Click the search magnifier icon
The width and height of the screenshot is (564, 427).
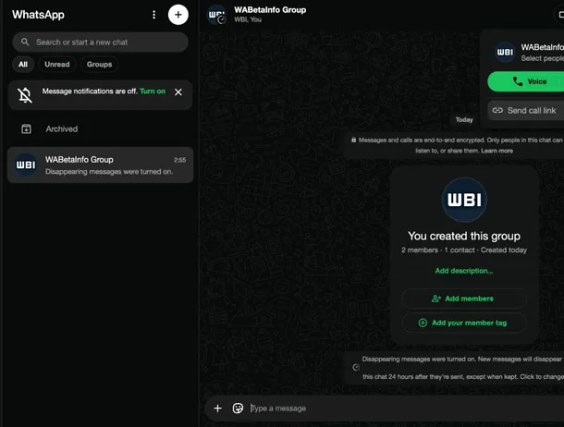(x=25, y=43)
